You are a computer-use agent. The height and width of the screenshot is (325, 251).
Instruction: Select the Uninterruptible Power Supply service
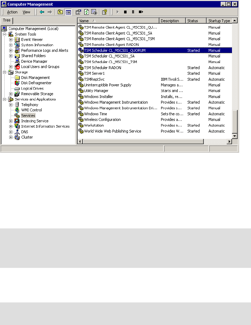pyautogui.click(x=155, y=85)
